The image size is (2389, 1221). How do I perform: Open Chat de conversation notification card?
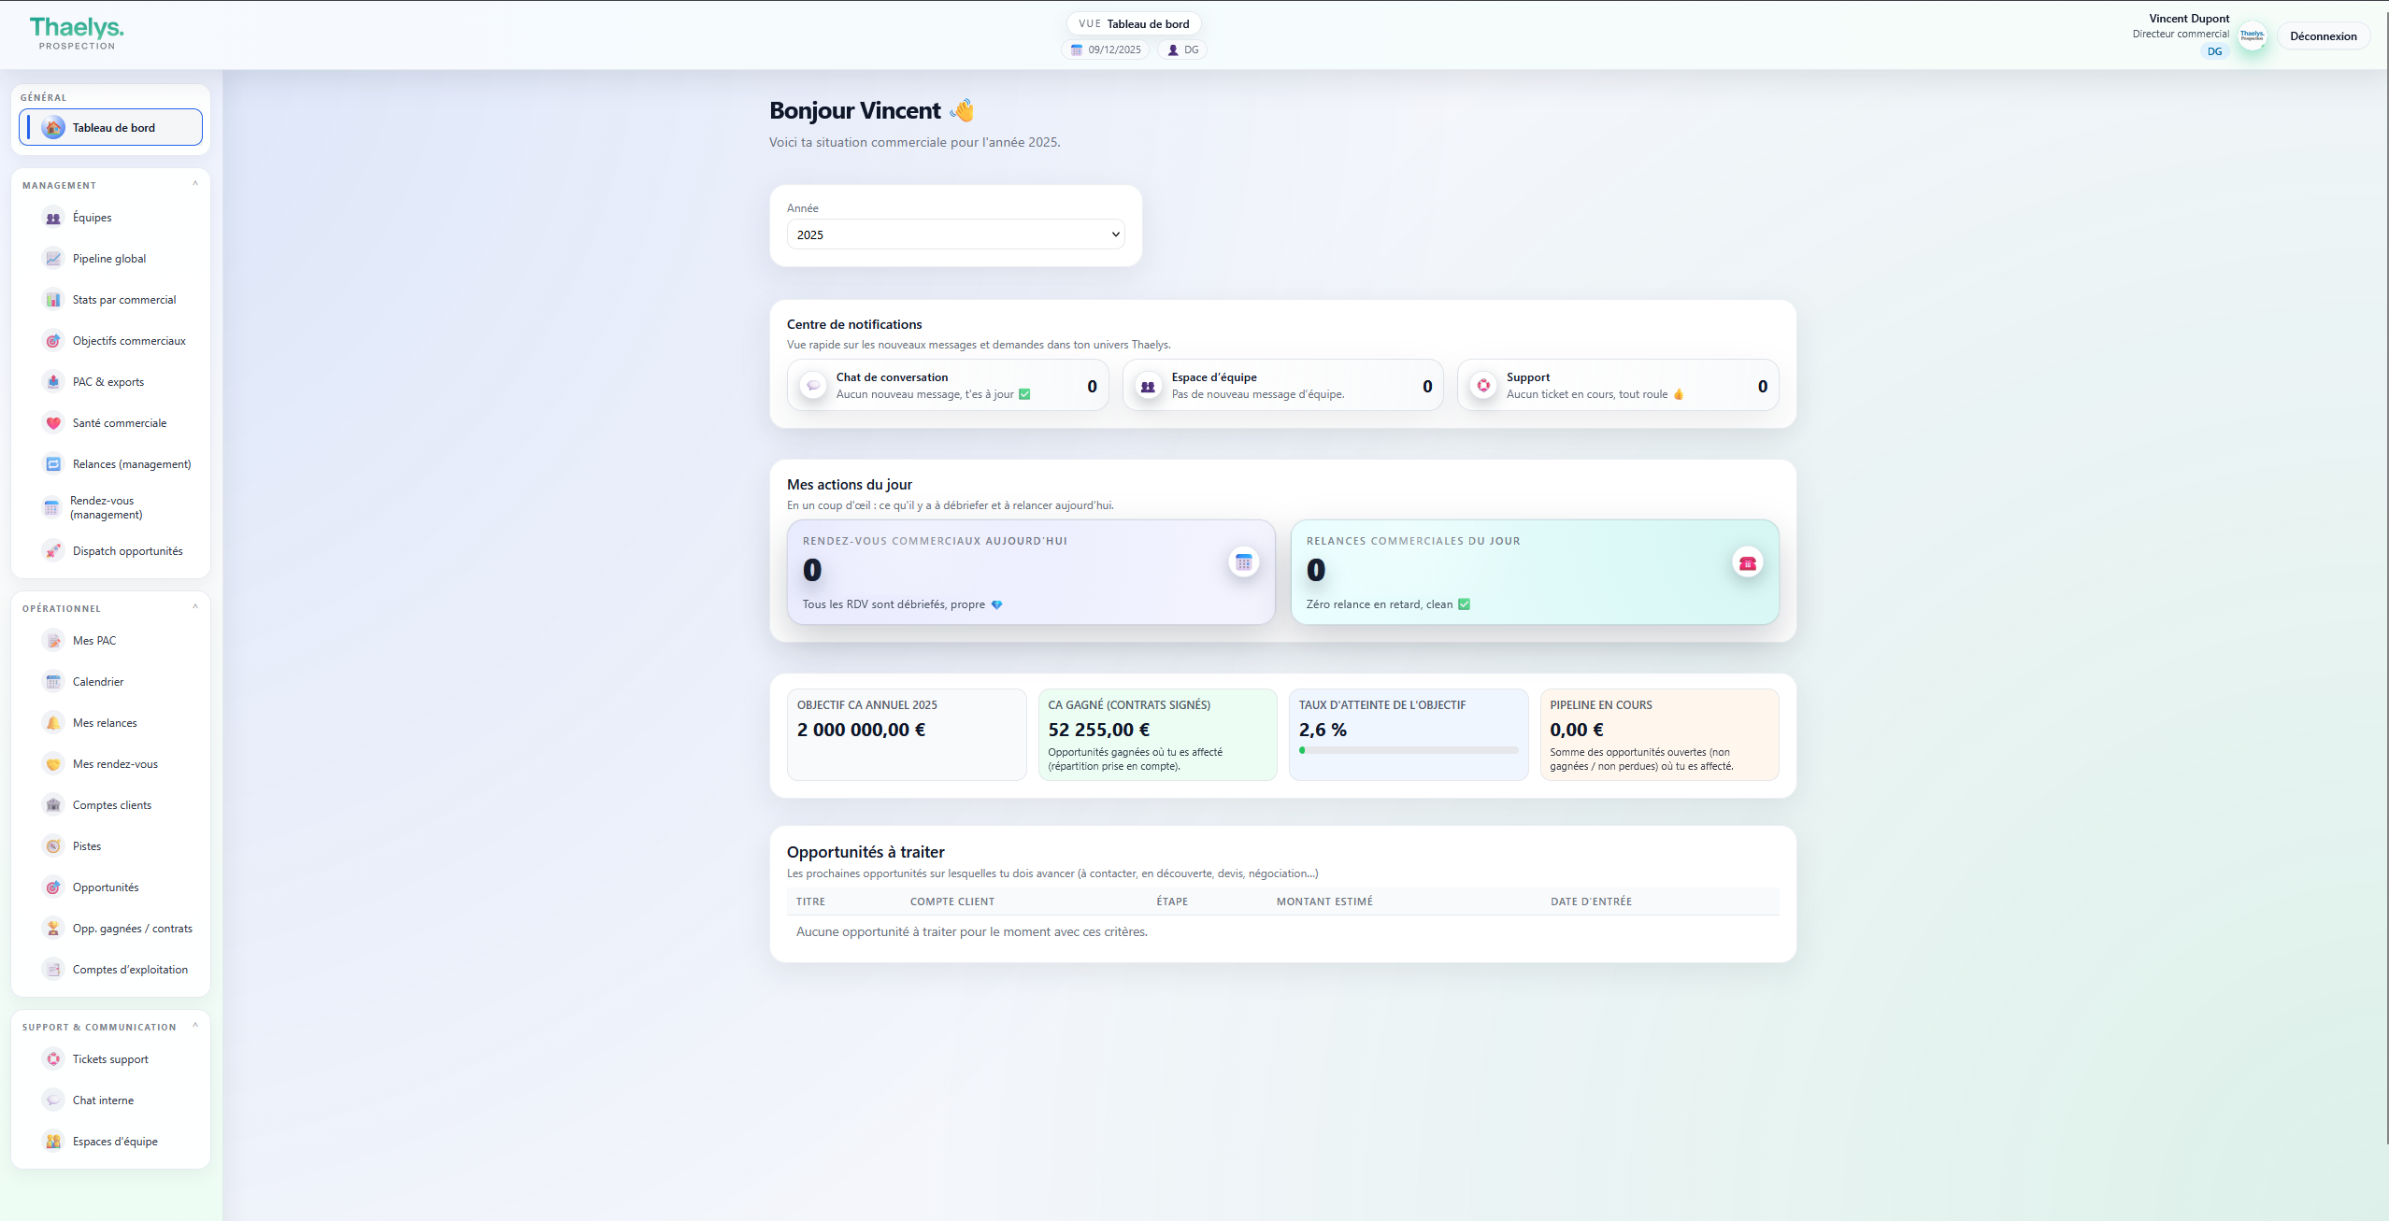pyautogui.click(x=947, y=386)
